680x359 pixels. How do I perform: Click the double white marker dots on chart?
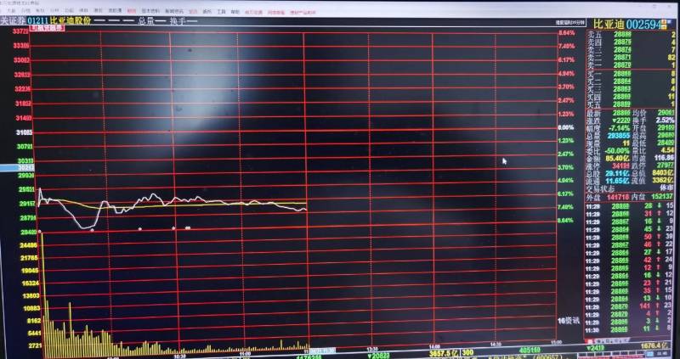[x=188, y=227]
